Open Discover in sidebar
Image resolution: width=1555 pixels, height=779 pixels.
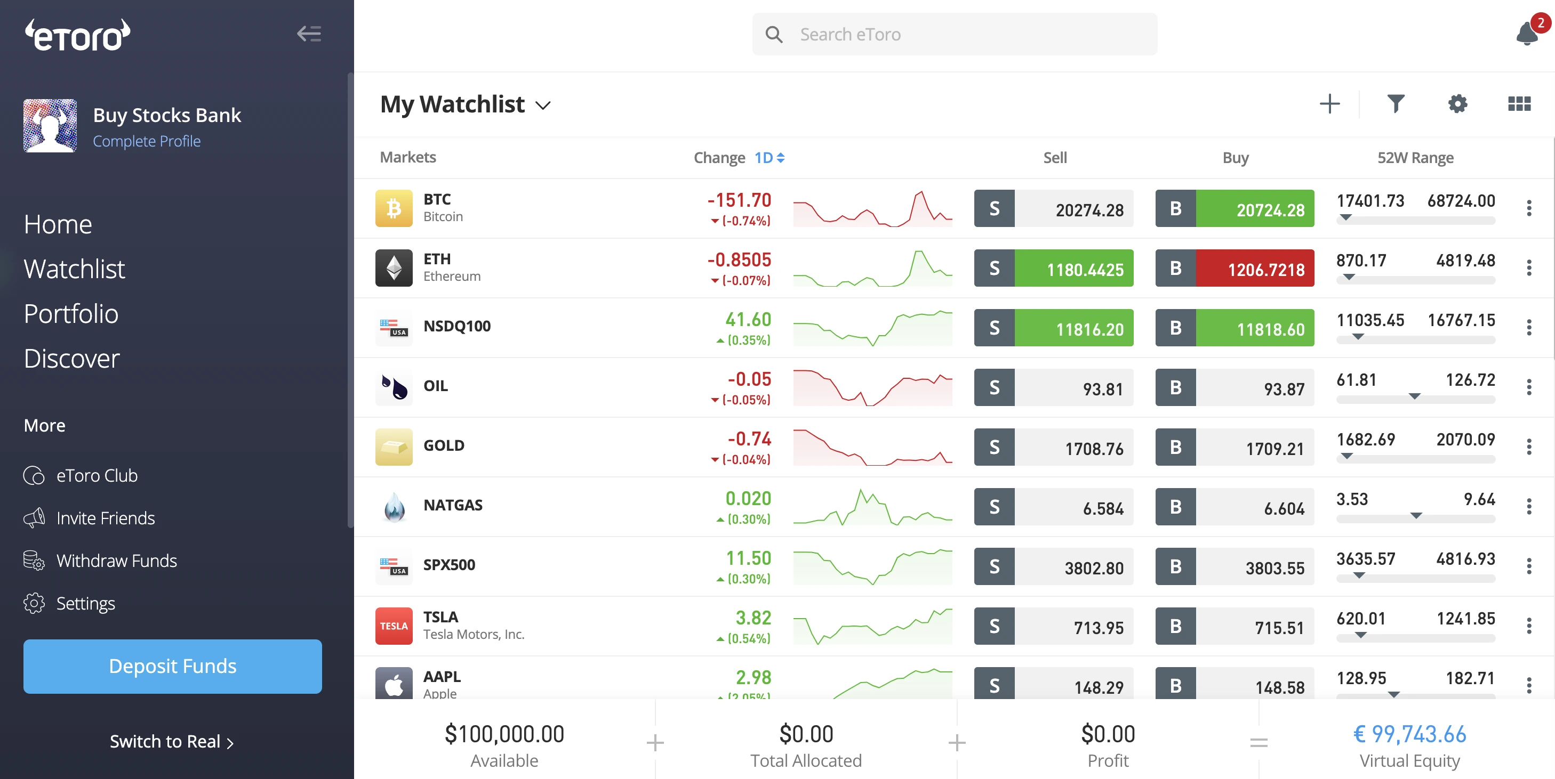coord(72,358)
